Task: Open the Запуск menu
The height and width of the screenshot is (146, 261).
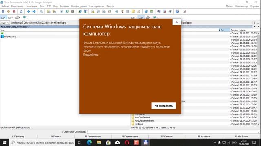Action: click(x=110, y=6)
